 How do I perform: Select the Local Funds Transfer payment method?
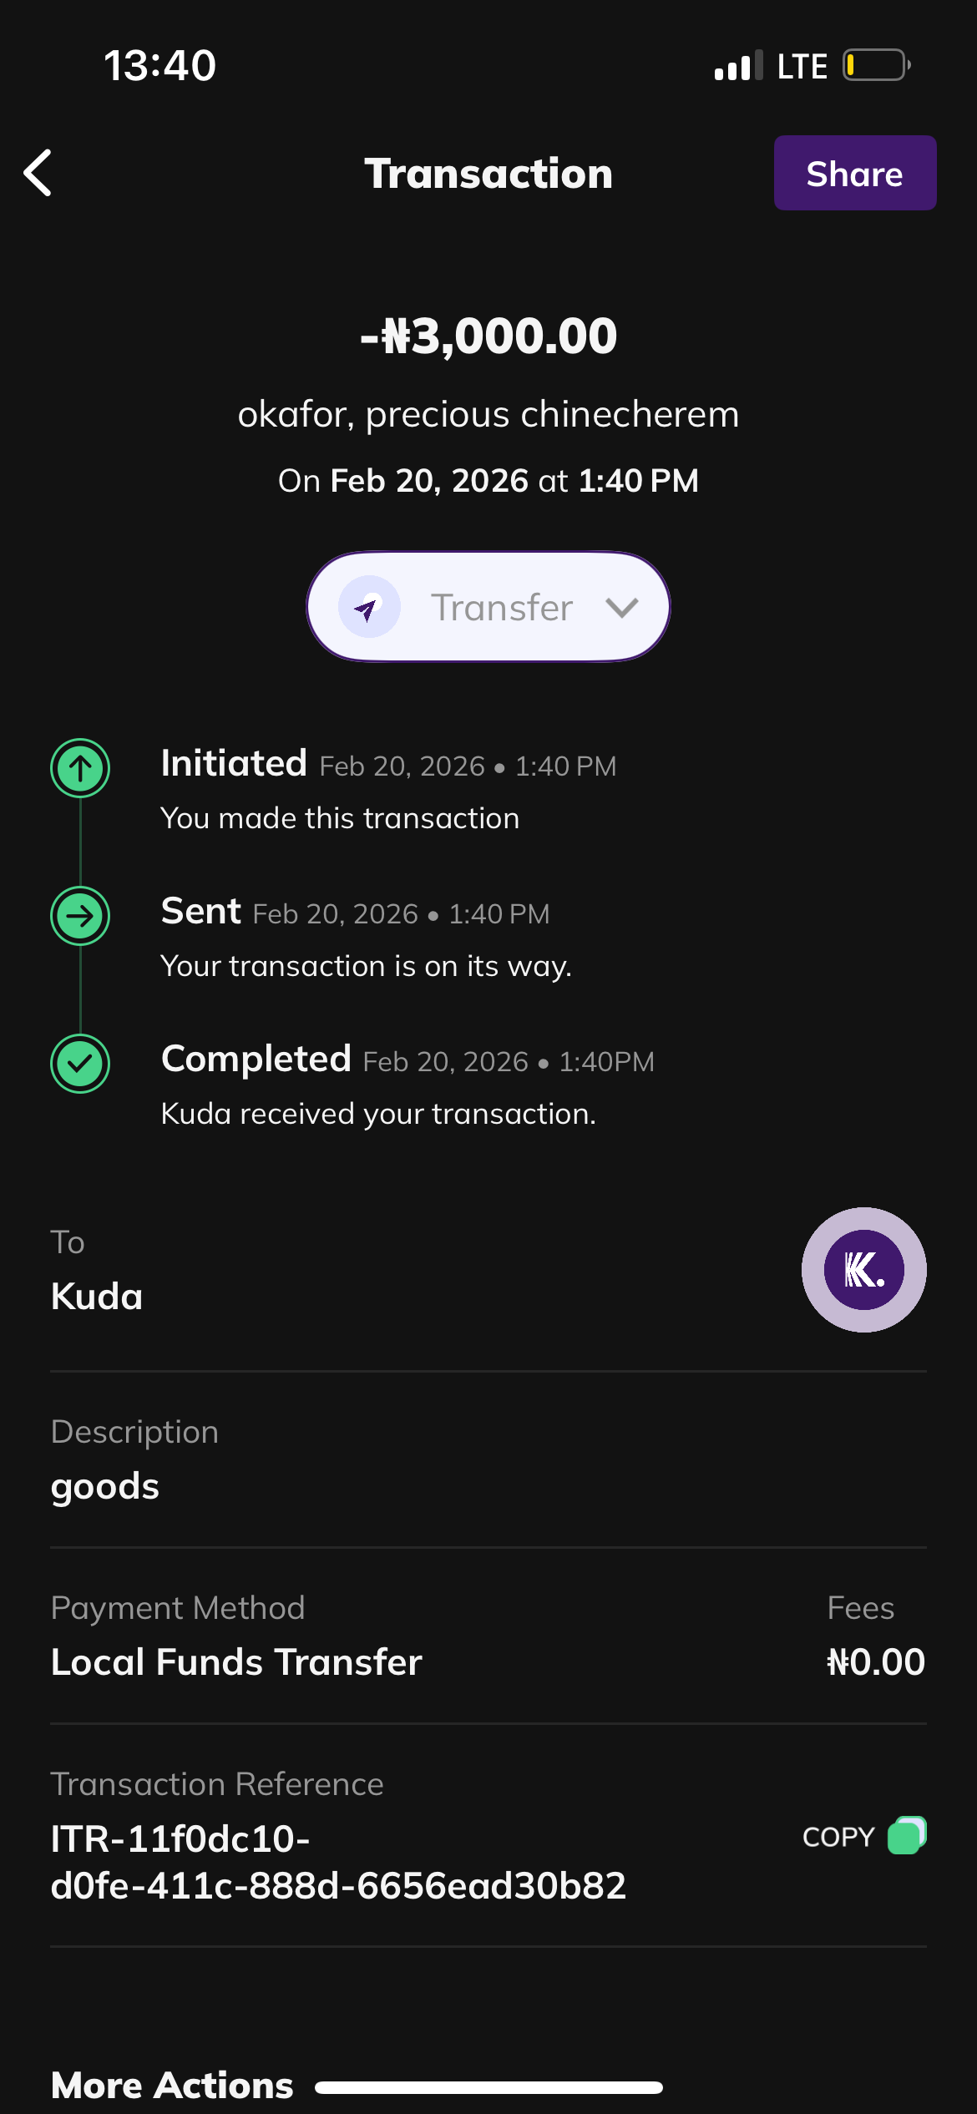coord(236,1661)
